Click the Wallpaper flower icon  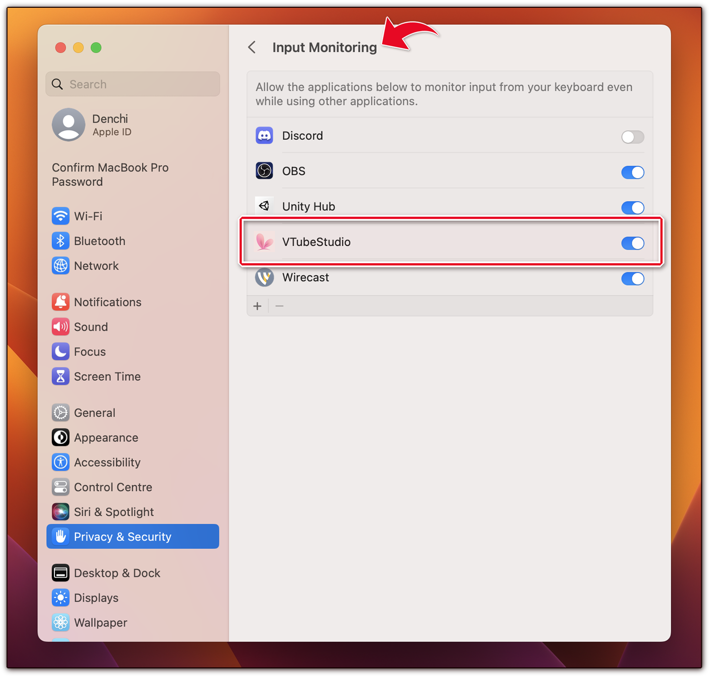coord(61,623)
